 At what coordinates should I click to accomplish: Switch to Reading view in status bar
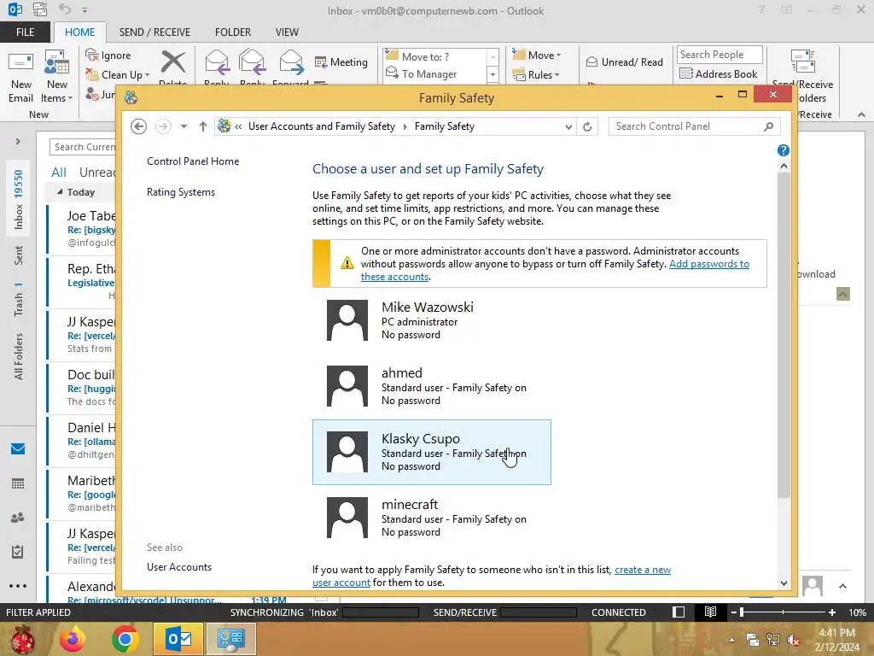tap(710, 612)
